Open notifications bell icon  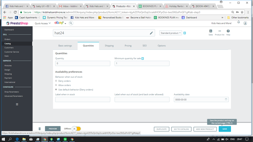239,22
